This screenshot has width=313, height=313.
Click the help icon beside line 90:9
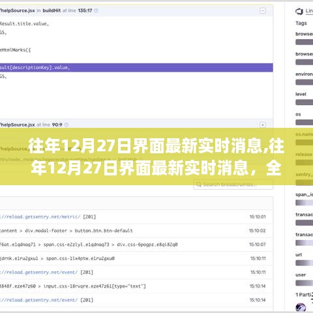[67, 125]
